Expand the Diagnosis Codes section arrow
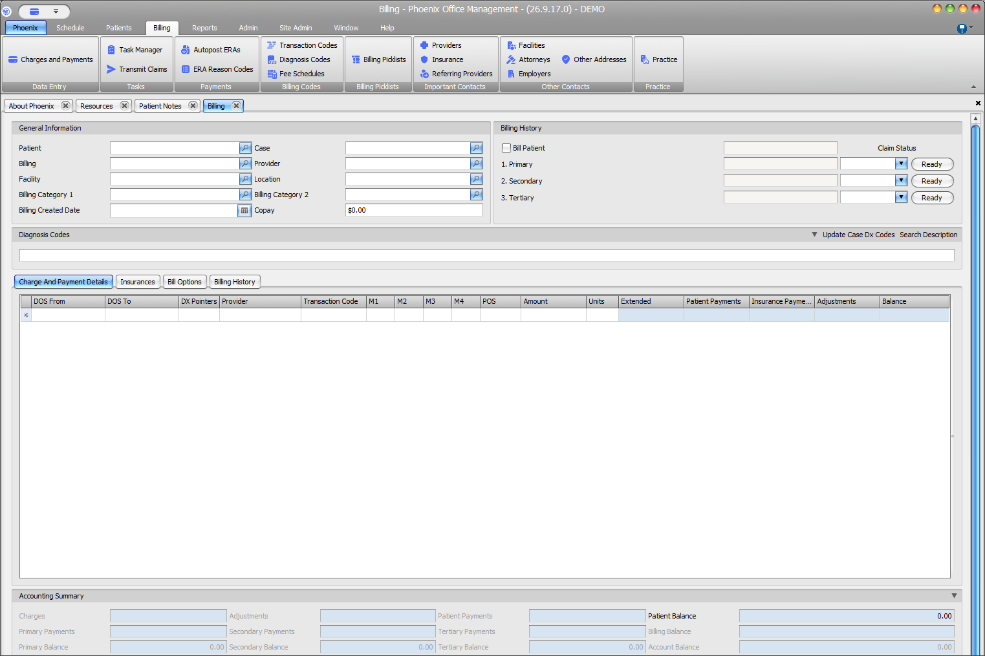 coord(814,235)
